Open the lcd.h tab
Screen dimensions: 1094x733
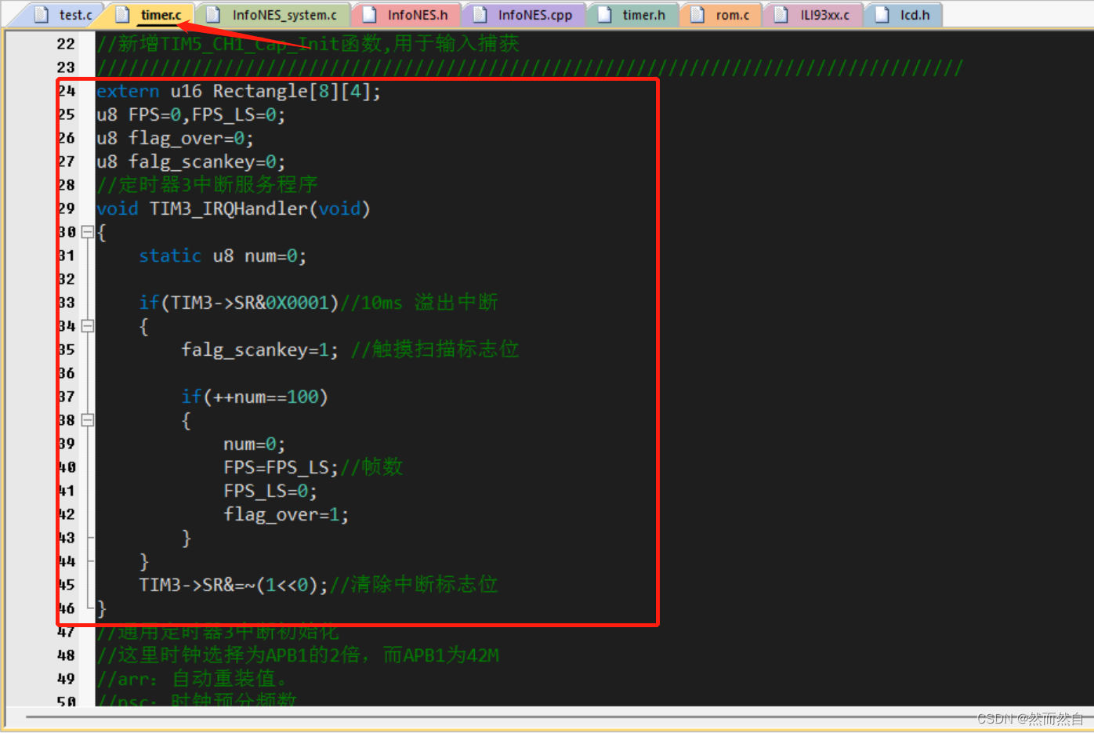(904, 15)
